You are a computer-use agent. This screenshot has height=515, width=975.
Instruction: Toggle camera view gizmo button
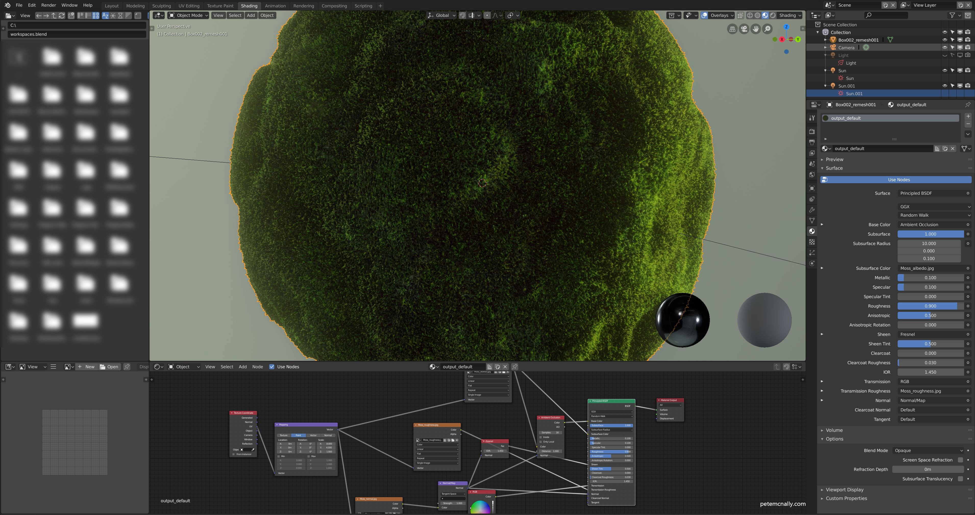click(744, 29)
